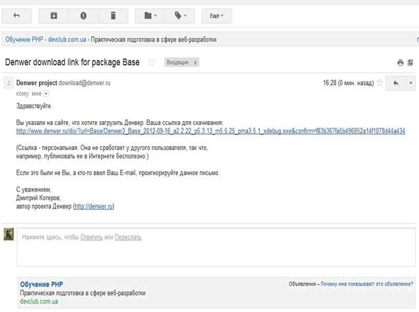Click sender avatar of Denwer project
Viewport: 419px width, 312px height.
point(9,83)
